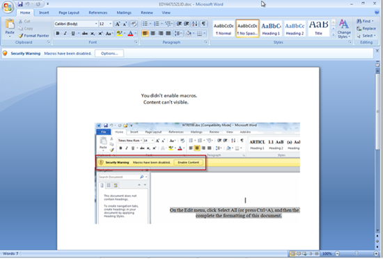This screenshot has height=259, width=383.
Task: Shrink the font size
Action: 125,24
